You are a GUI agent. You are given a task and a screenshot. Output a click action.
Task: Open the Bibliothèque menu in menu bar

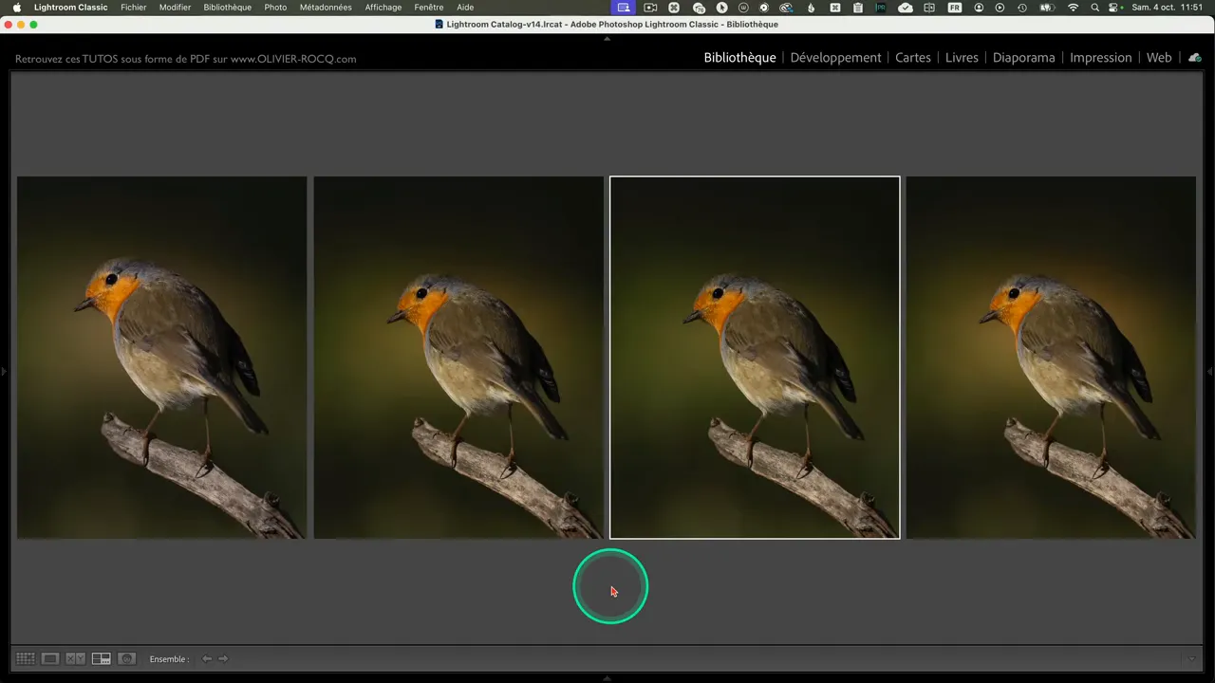(227, 8)
